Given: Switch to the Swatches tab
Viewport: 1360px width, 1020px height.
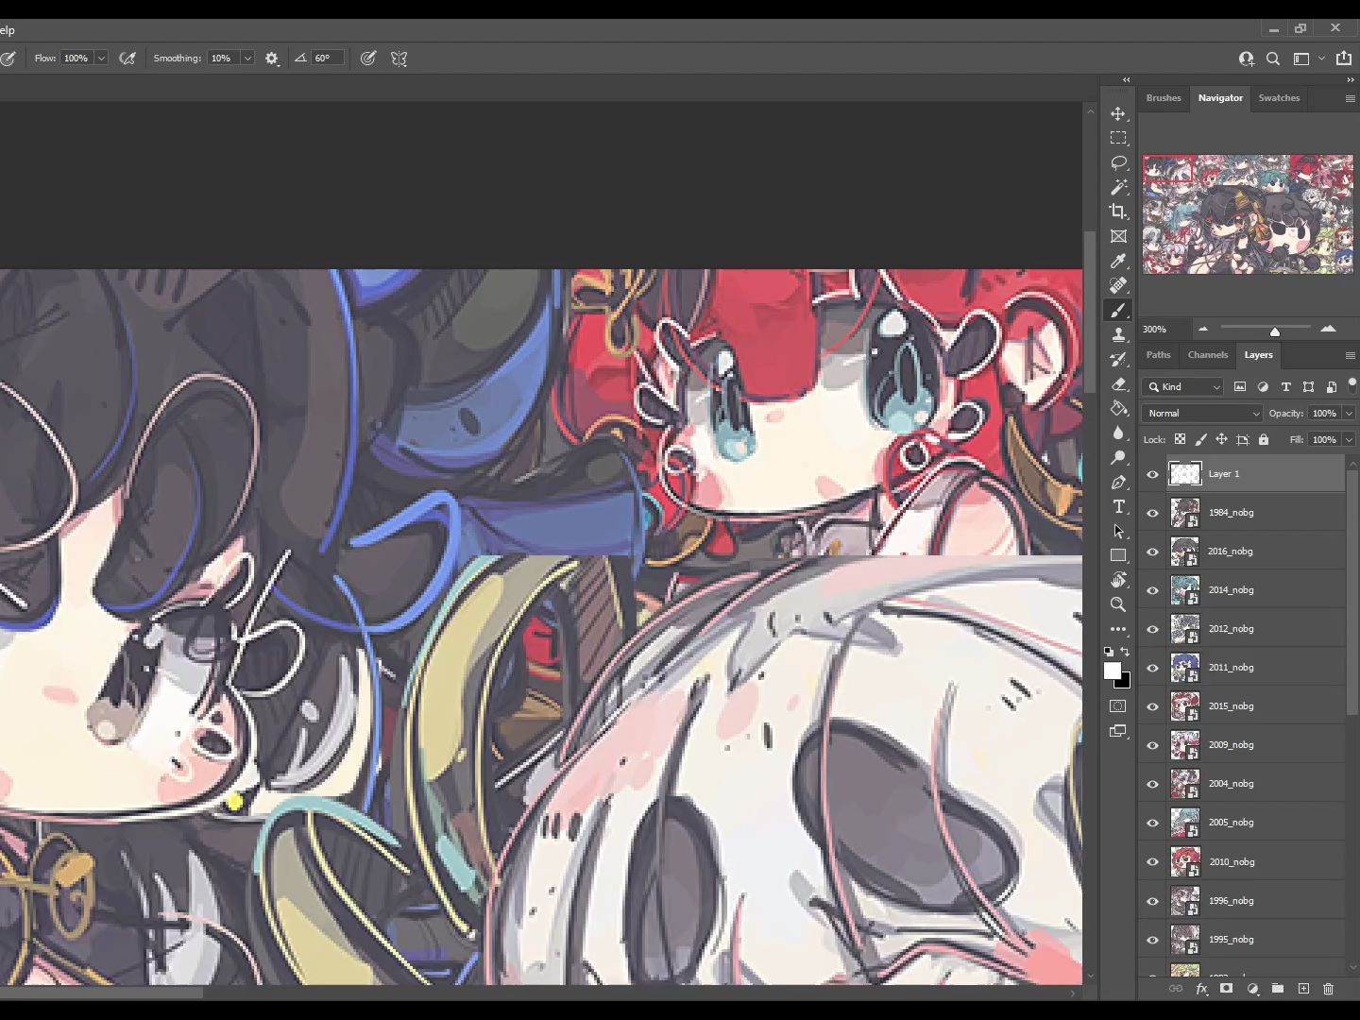Looking at the screenshot, I should point(1279,98).
